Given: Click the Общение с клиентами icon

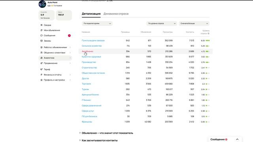Looking at the screenshot, I should [x=42, y=52].
